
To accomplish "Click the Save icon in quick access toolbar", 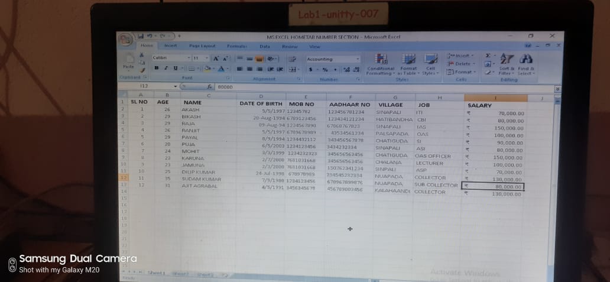I will point(141,37).
